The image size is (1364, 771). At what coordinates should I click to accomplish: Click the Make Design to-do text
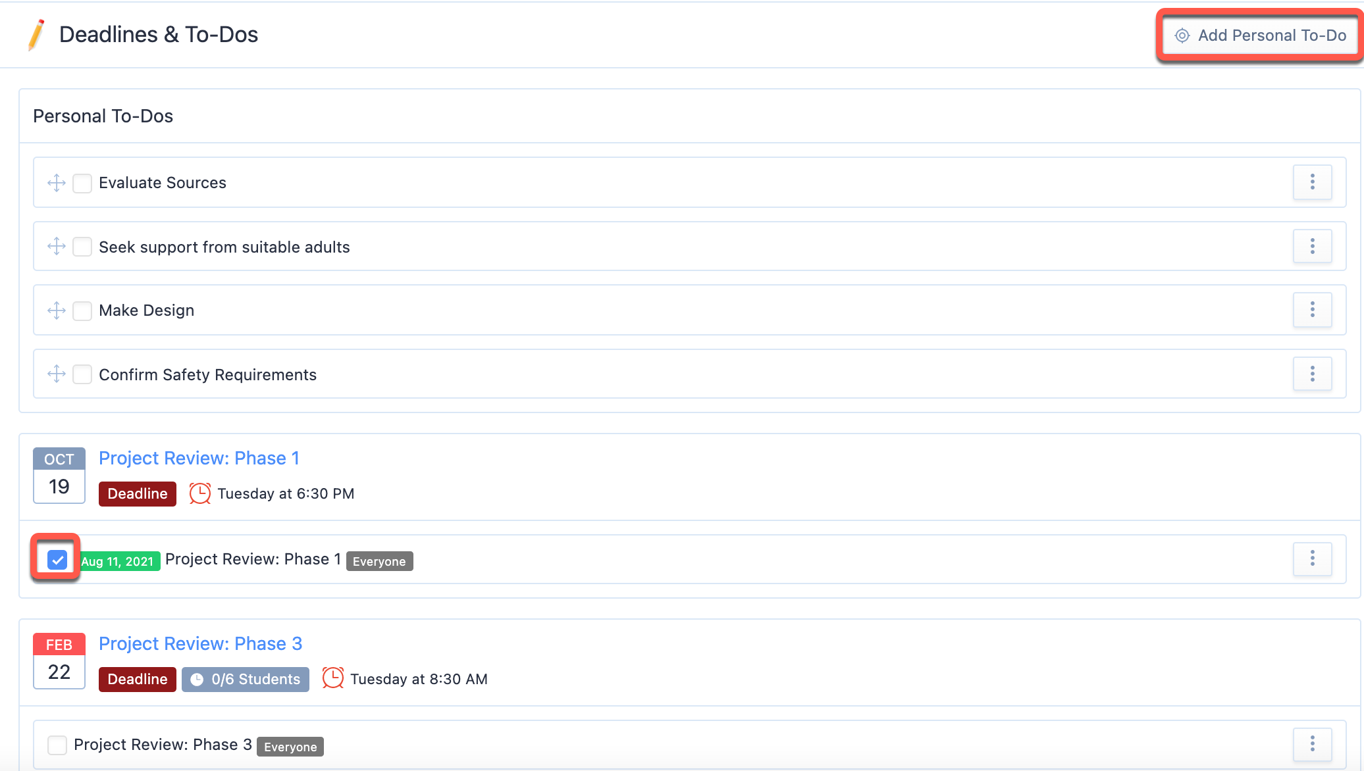pos(147,311)
